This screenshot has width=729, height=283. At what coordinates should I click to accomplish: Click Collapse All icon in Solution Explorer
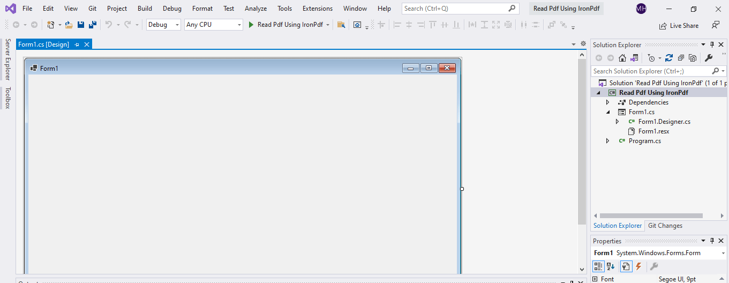coord(681,58)
